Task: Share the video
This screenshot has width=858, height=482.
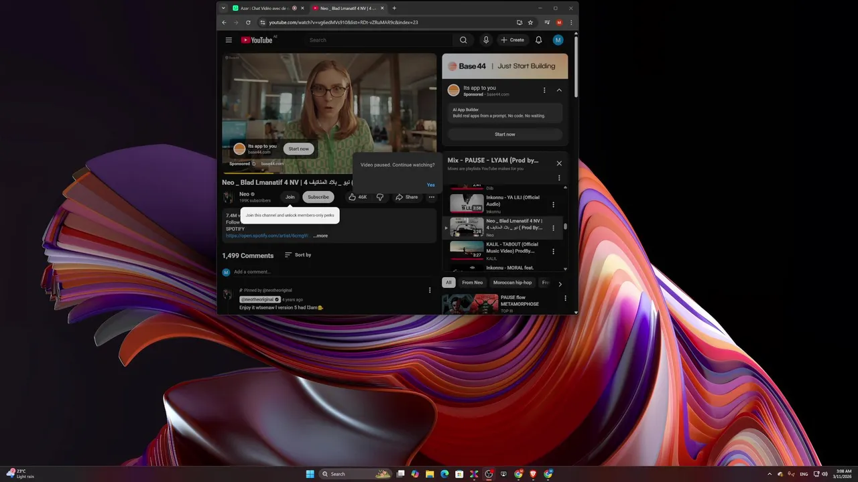Action: (x=407, y=197)
